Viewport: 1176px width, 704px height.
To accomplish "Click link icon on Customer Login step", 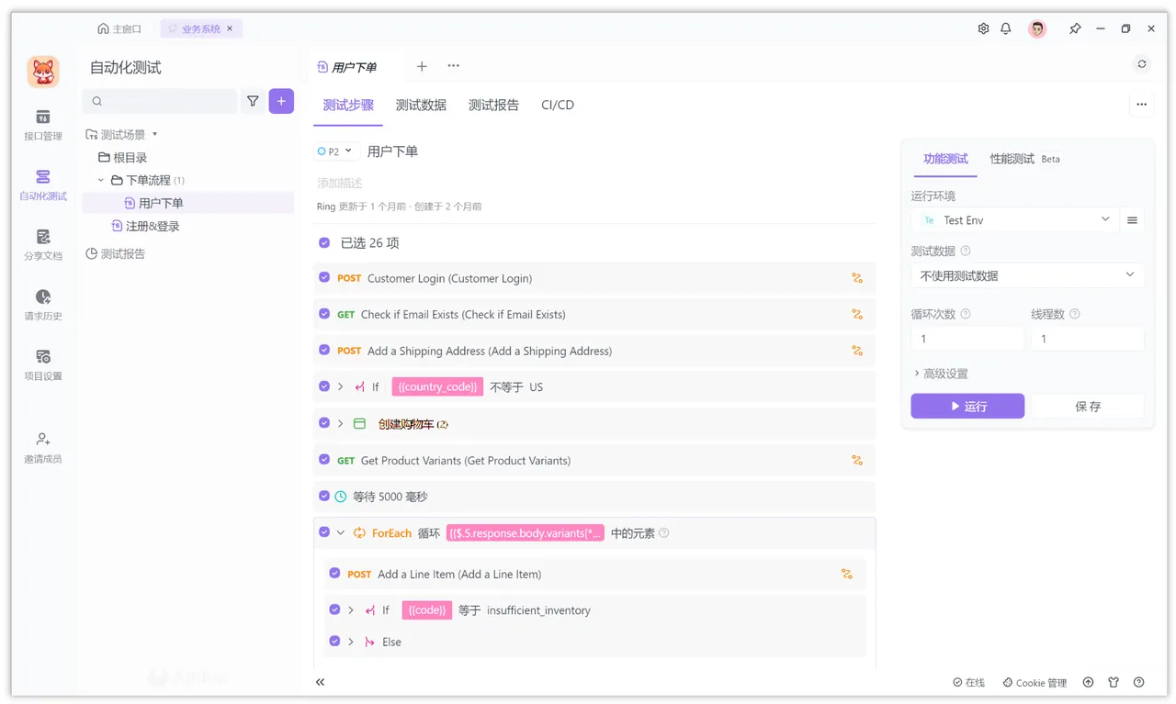I will 857,278.
